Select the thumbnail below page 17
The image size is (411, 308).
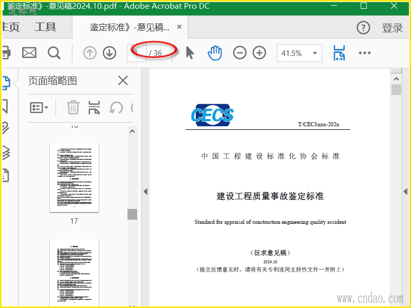pyautogui.click(x=74, y=273)
